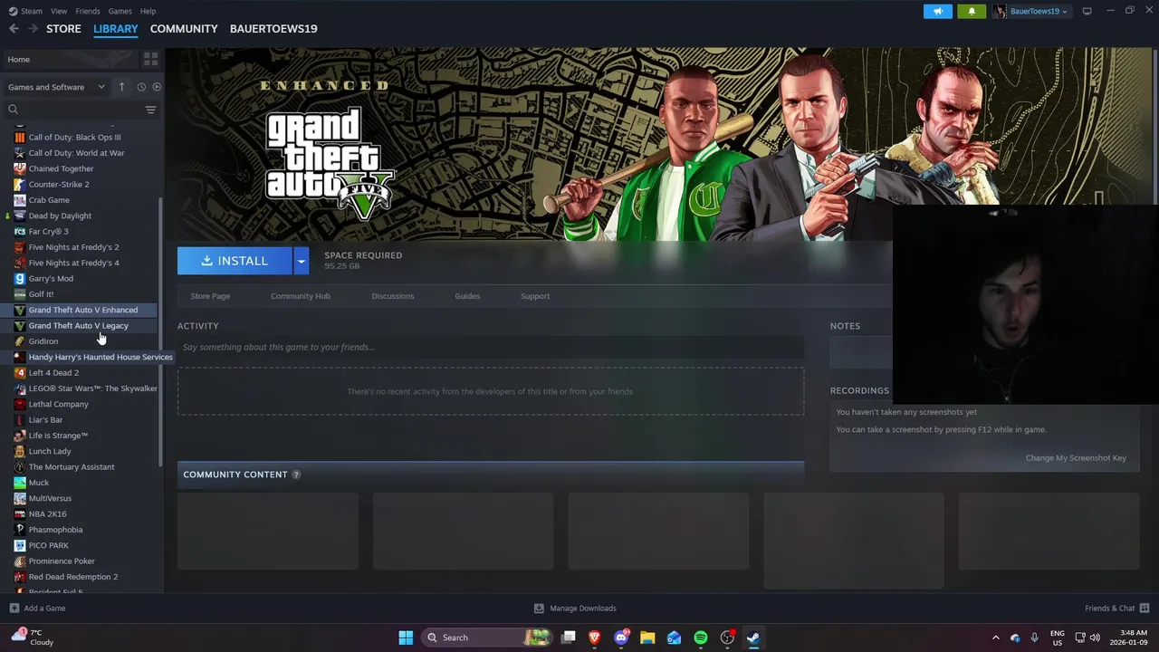The image size is (1159, 652).
Task: Open the Discussions link
Action: coord(393,296)
